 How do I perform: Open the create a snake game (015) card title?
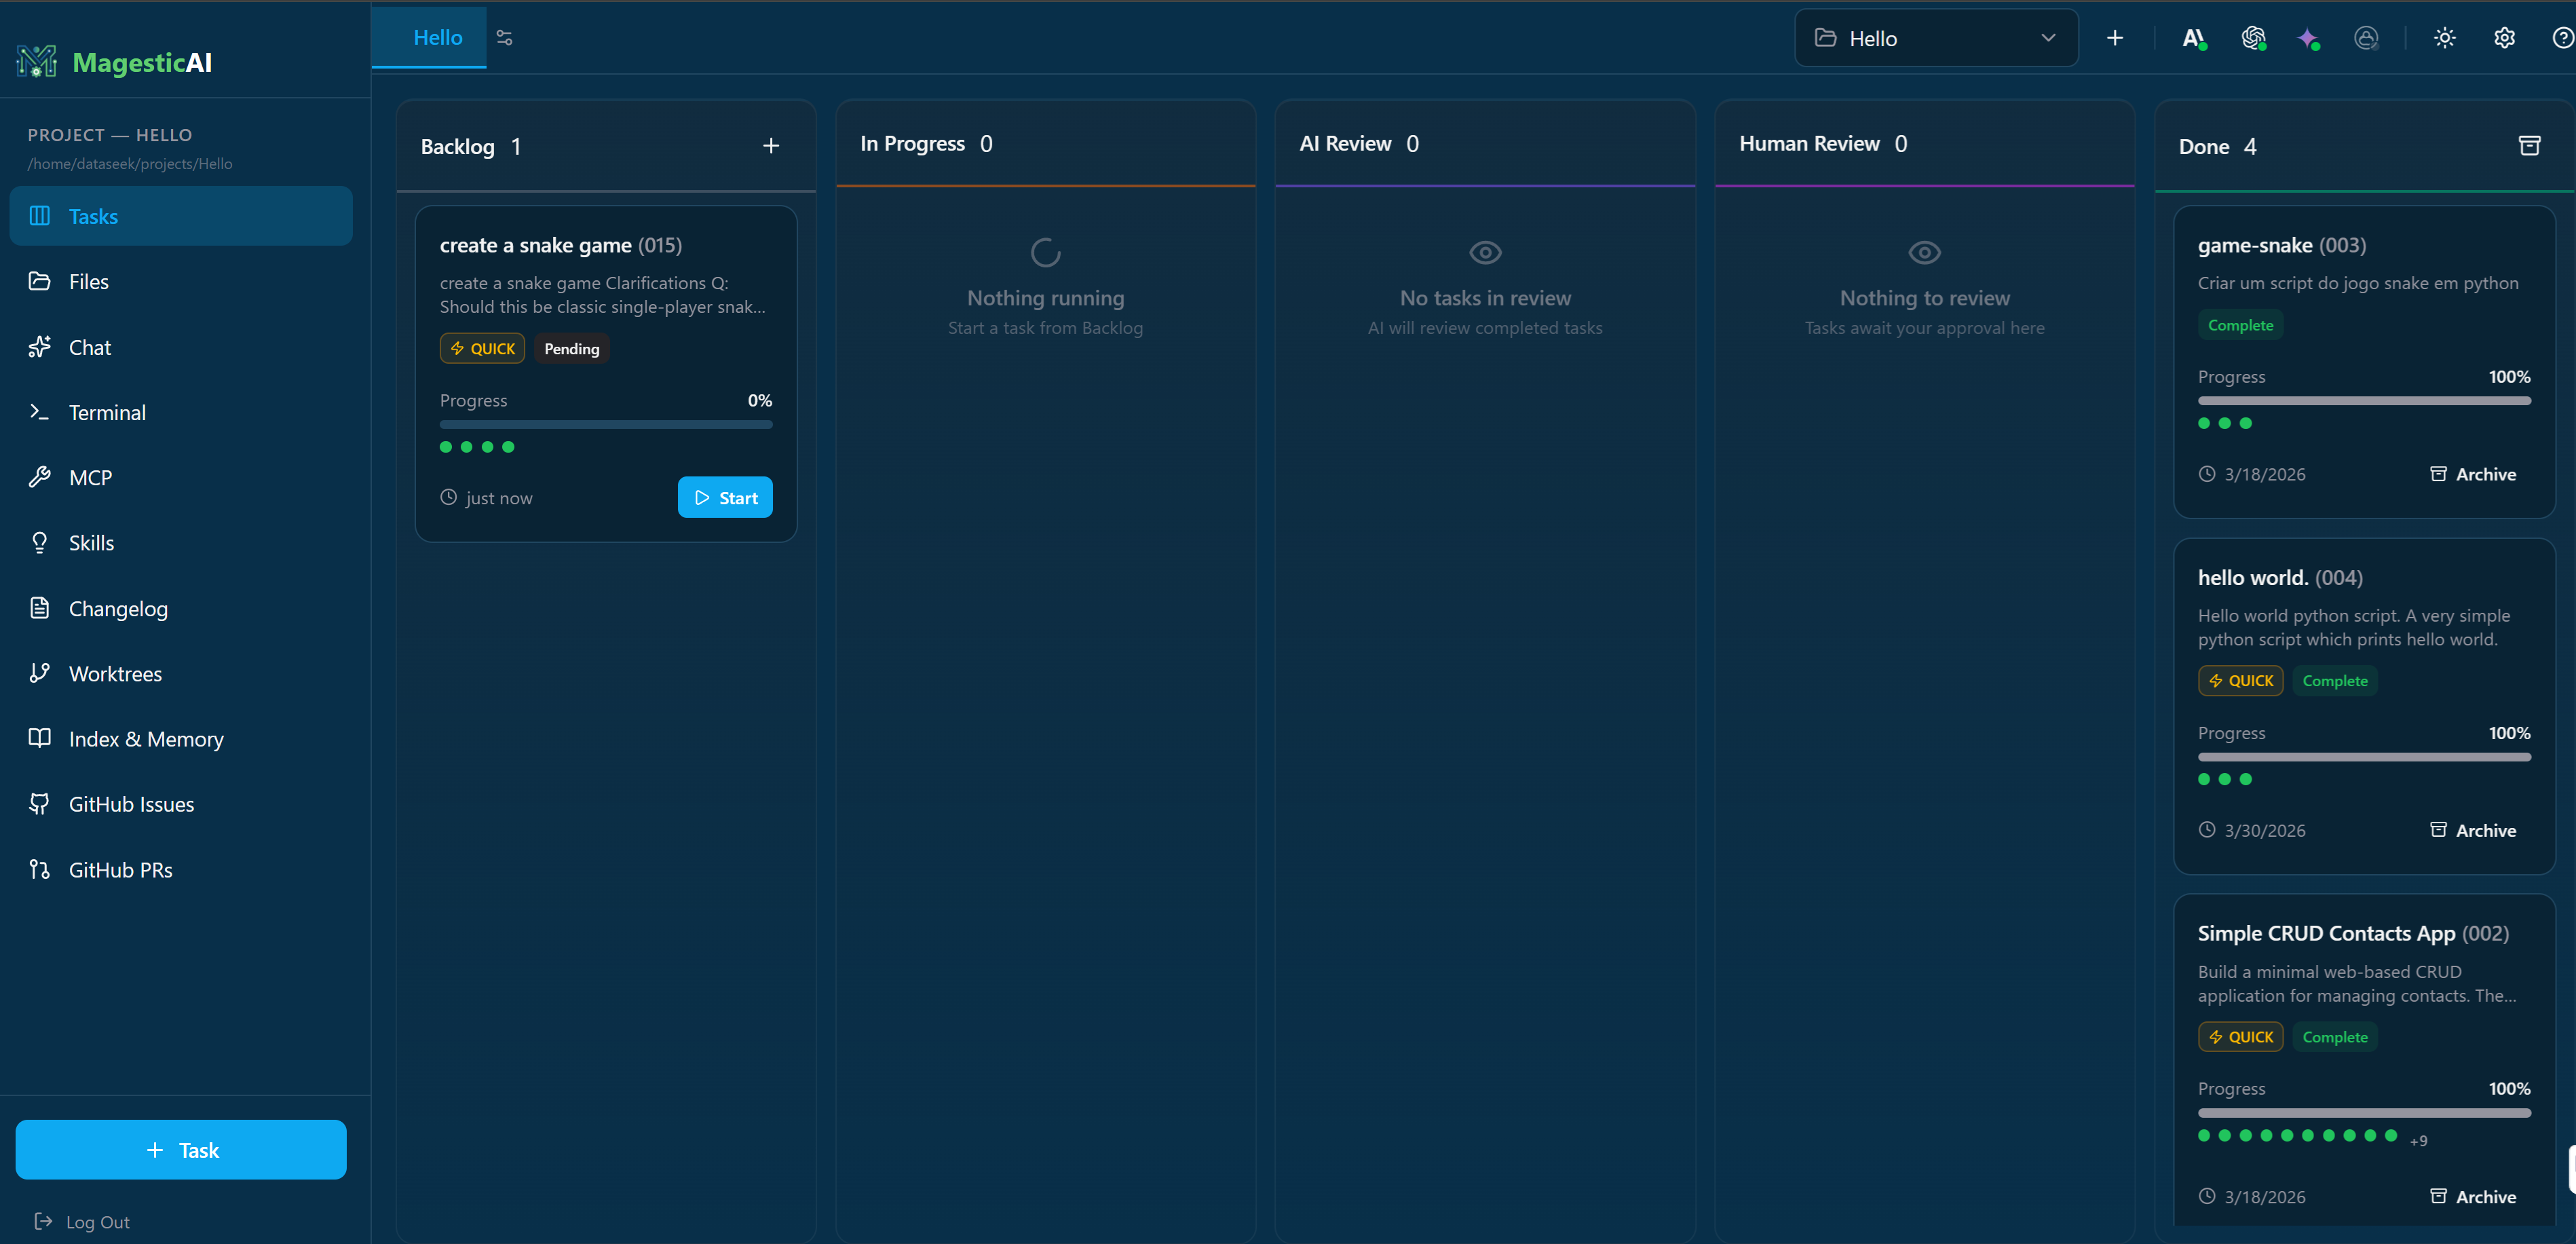[x=561, y=245]
